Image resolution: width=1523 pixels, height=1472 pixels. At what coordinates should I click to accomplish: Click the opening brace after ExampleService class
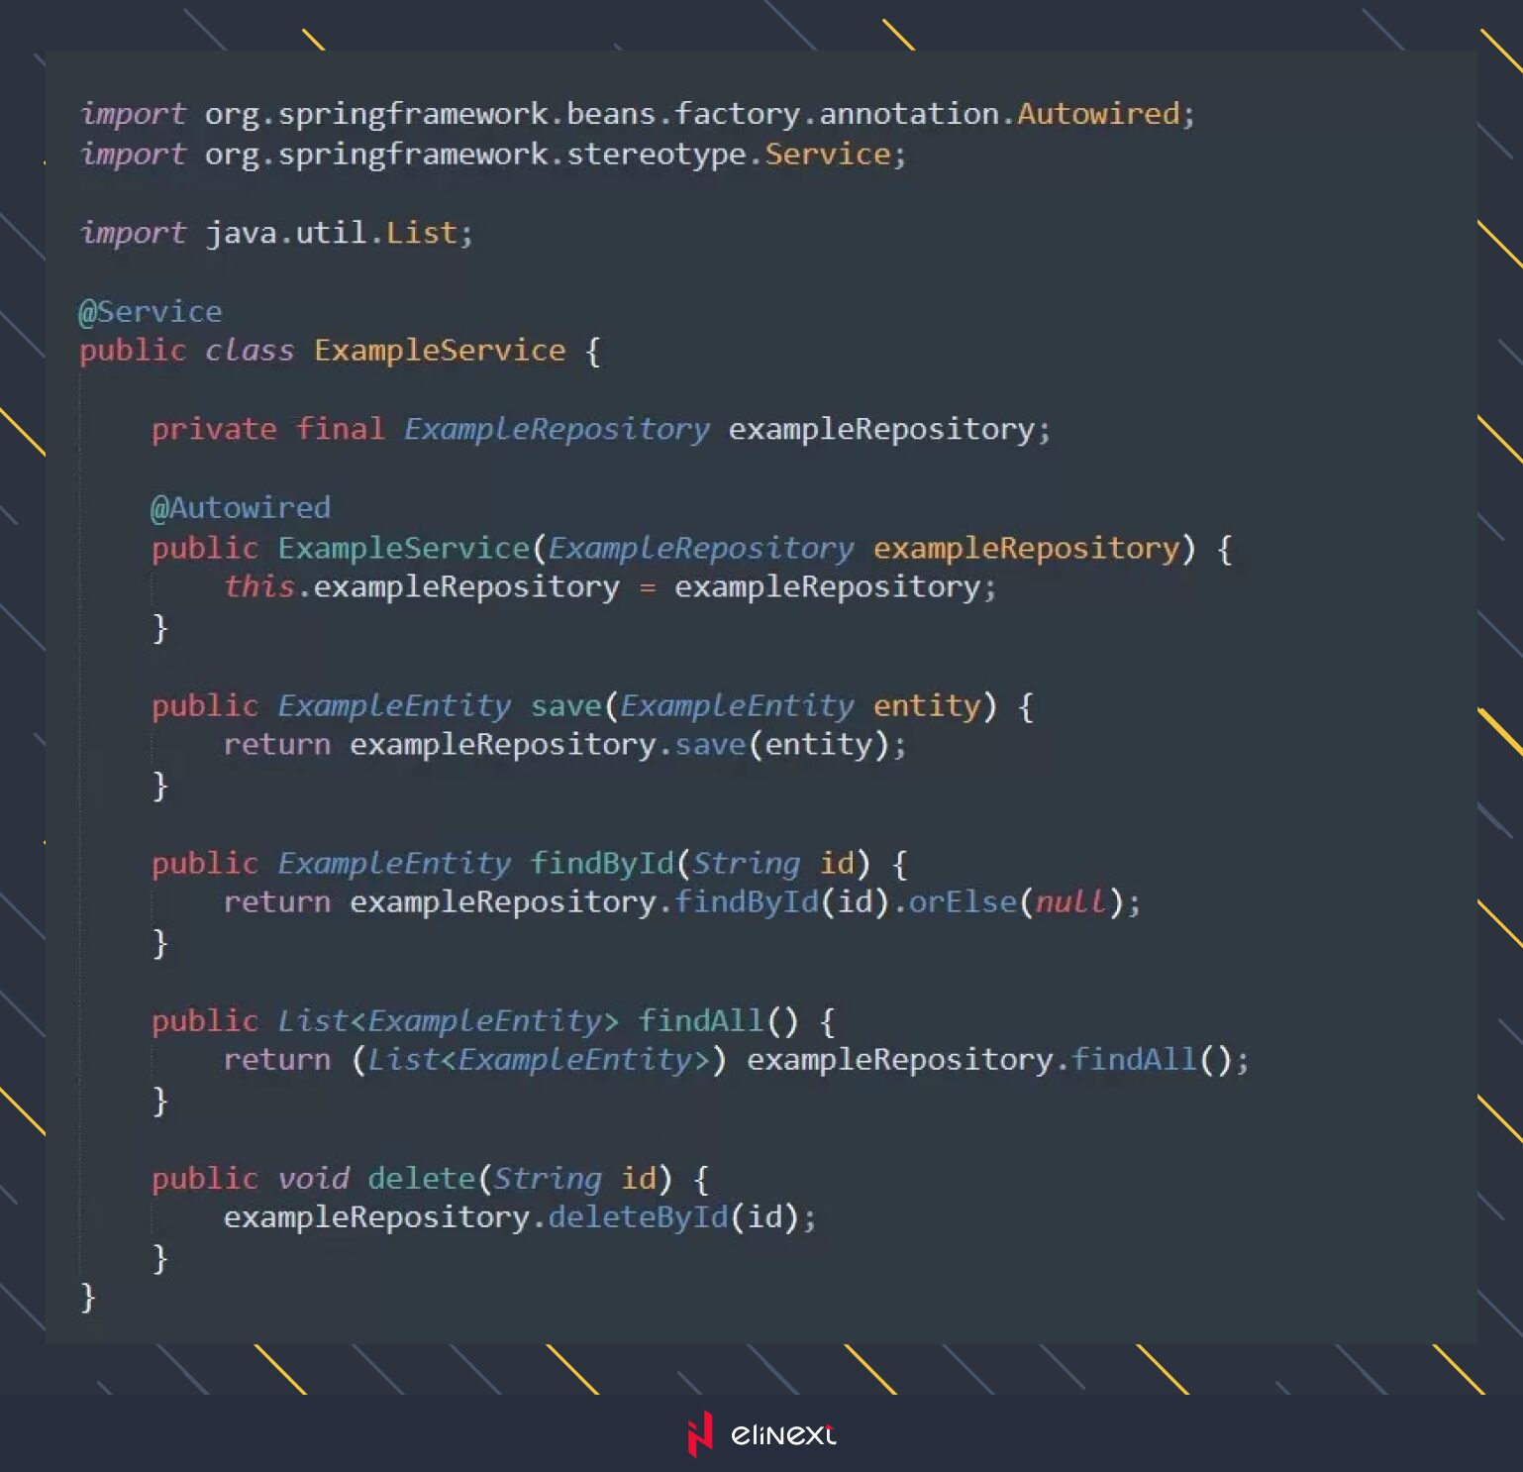click(x=593, y=351)
